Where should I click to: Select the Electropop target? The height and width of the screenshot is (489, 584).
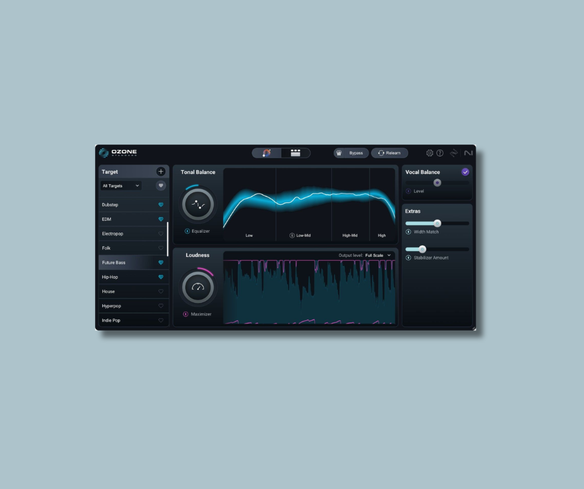pyautogui.click(x=133, y=234)
